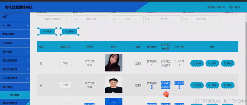Click the 简历文件 column header

coord(65,47)
